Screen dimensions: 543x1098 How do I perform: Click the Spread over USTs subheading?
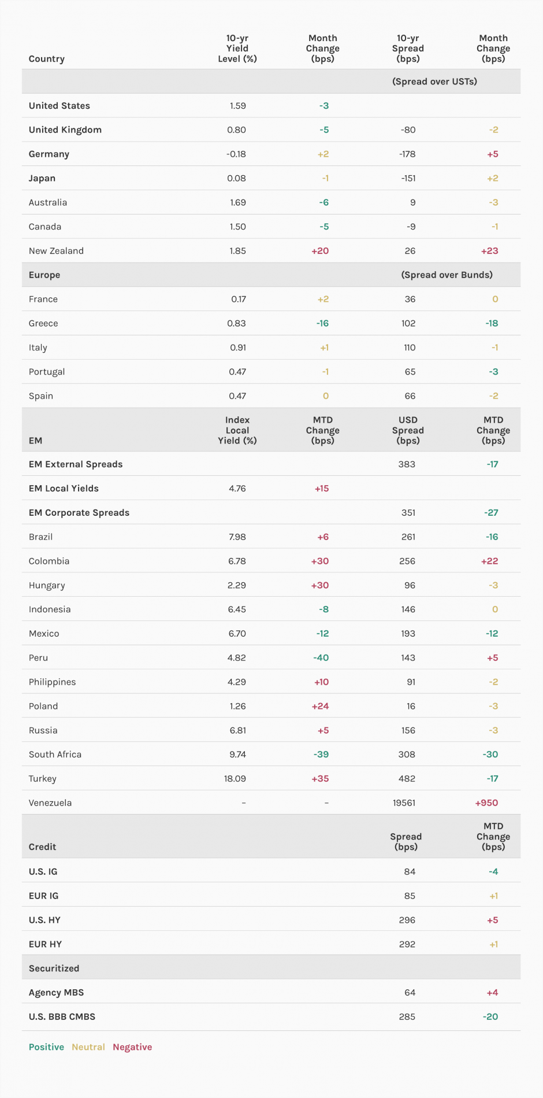[434, 82]
